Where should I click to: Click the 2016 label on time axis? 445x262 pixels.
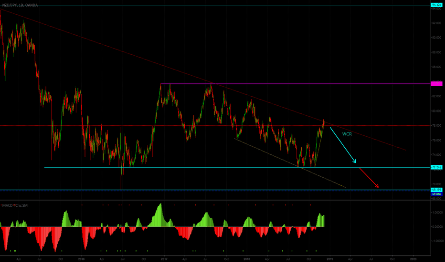click(x=82, y=259)
